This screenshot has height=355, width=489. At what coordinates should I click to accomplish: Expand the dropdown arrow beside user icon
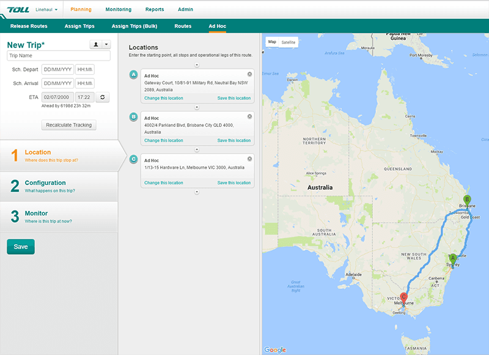(x=106, y=45)
